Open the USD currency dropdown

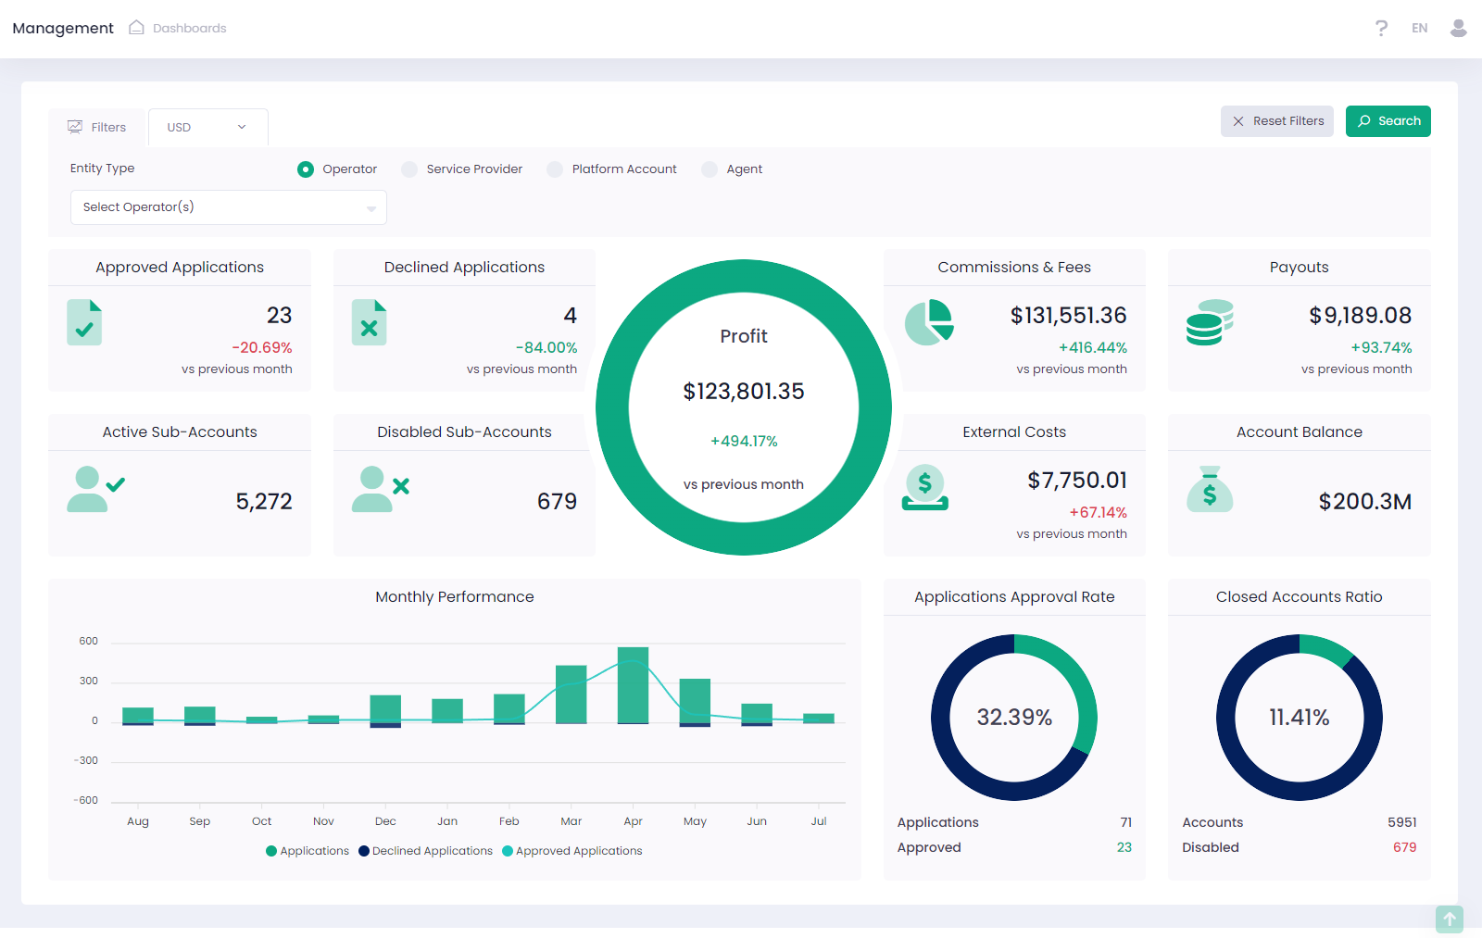207,128
